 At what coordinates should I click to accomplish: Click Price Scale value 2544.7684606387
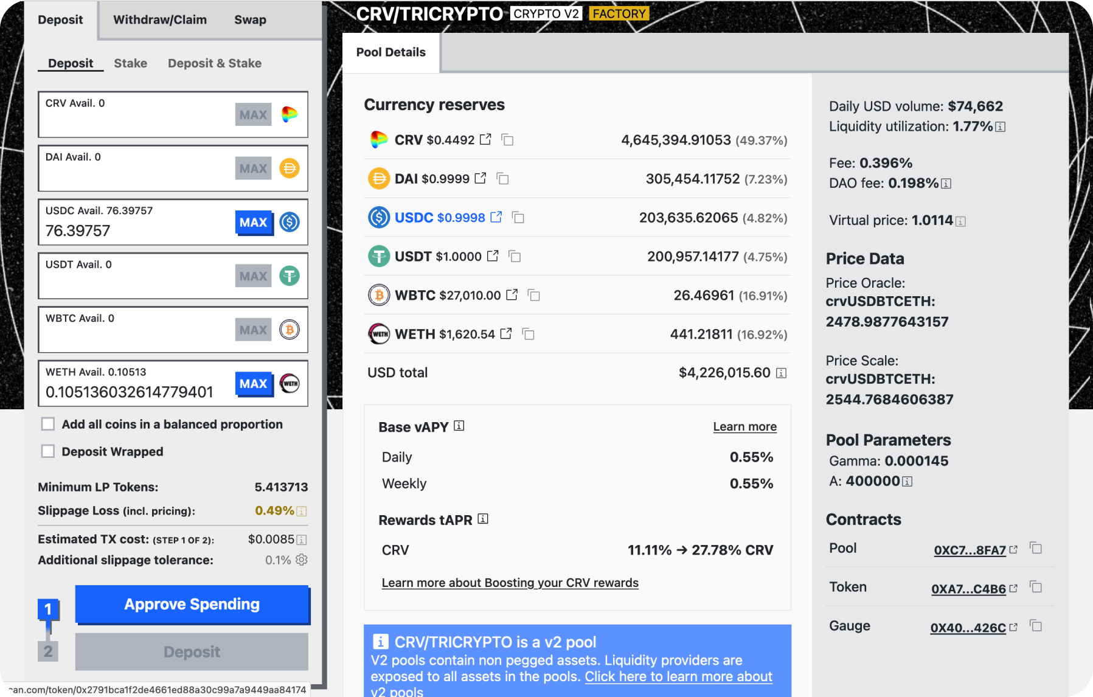point(889,400)
